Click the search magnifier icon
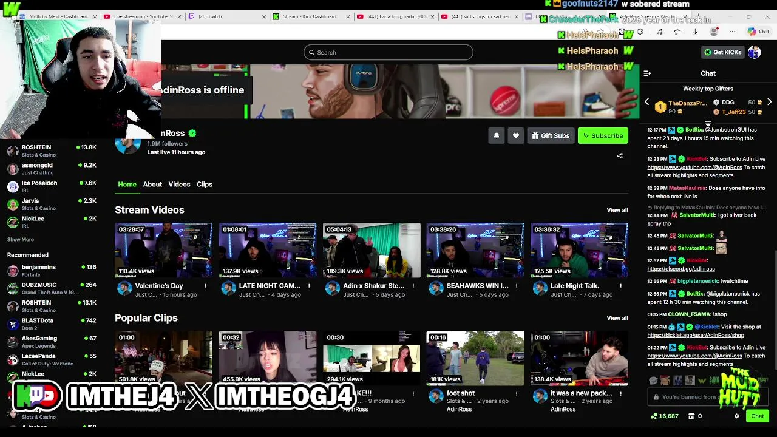777x437 pixels. click(x=311, y=52)
